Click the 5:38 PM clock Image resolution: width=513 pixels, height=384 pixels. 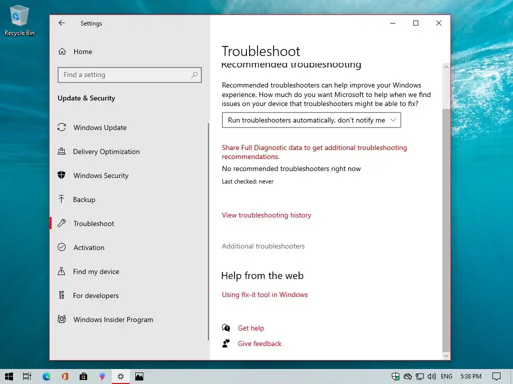(471, 376)
